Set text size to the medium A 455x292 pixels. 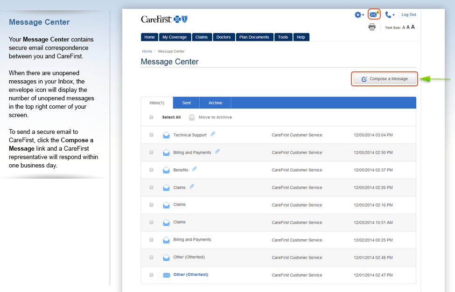408,27
